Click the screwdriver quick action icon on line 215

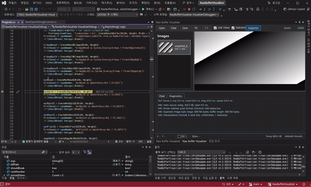point(18,92)
